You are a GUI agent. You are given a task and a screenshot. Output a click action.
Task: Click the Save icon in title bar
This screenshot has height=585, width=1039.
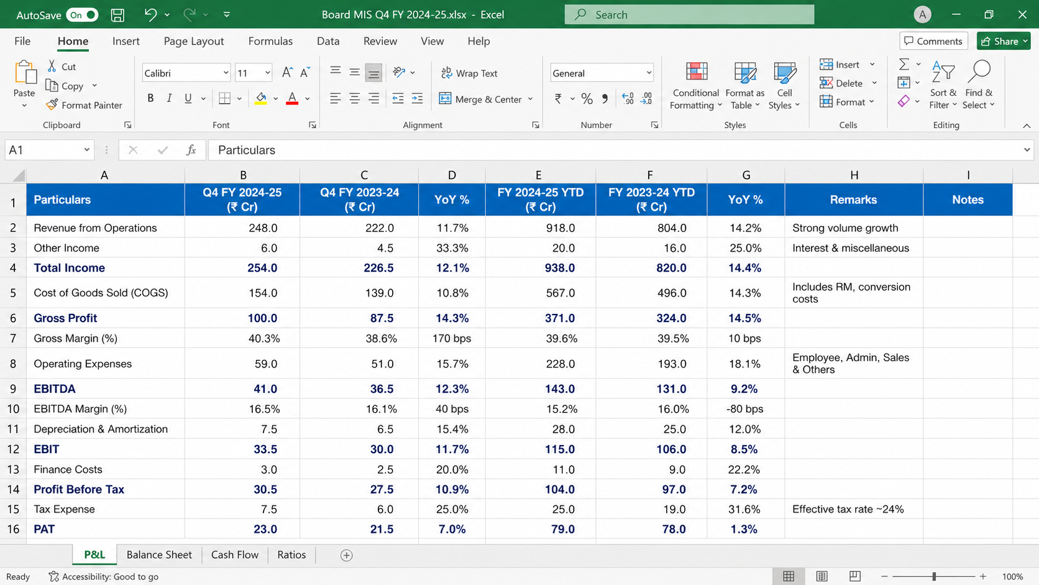[117, 15]
